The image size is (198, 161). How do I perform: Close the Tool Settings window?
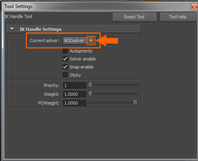(194, 6)
